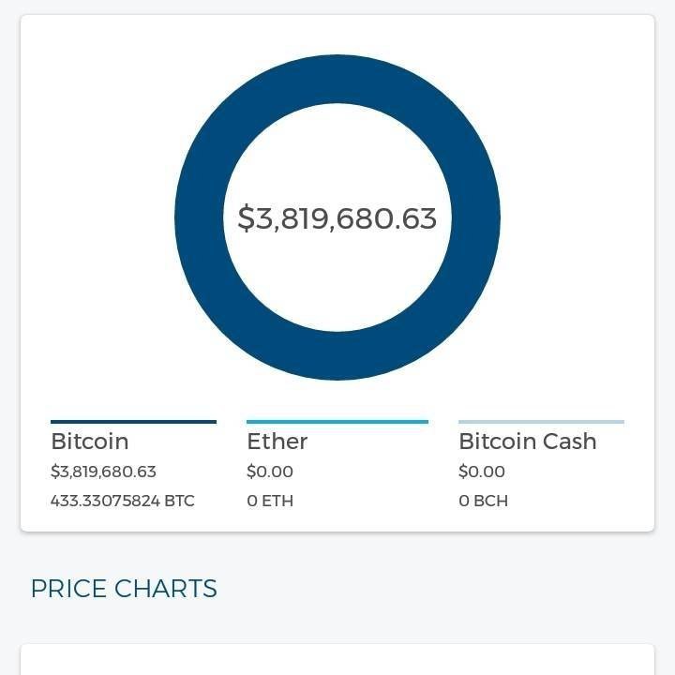Click the total balance $3,819,680.63 in donut center
675x675 pixels.
pyautogui.click(x=337, y=217)
